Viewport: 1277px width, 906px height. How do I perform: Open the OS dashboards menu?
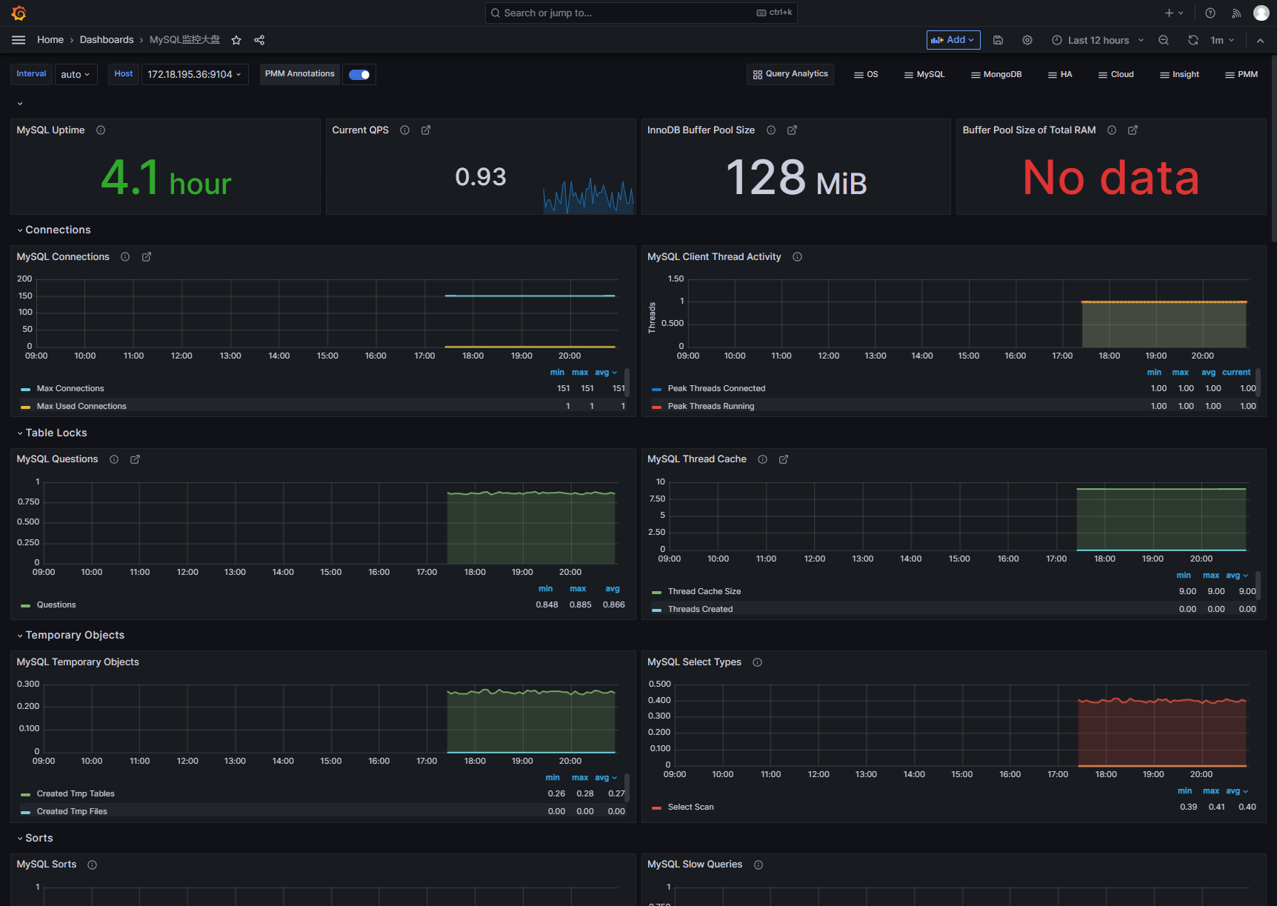coord(866,74)
